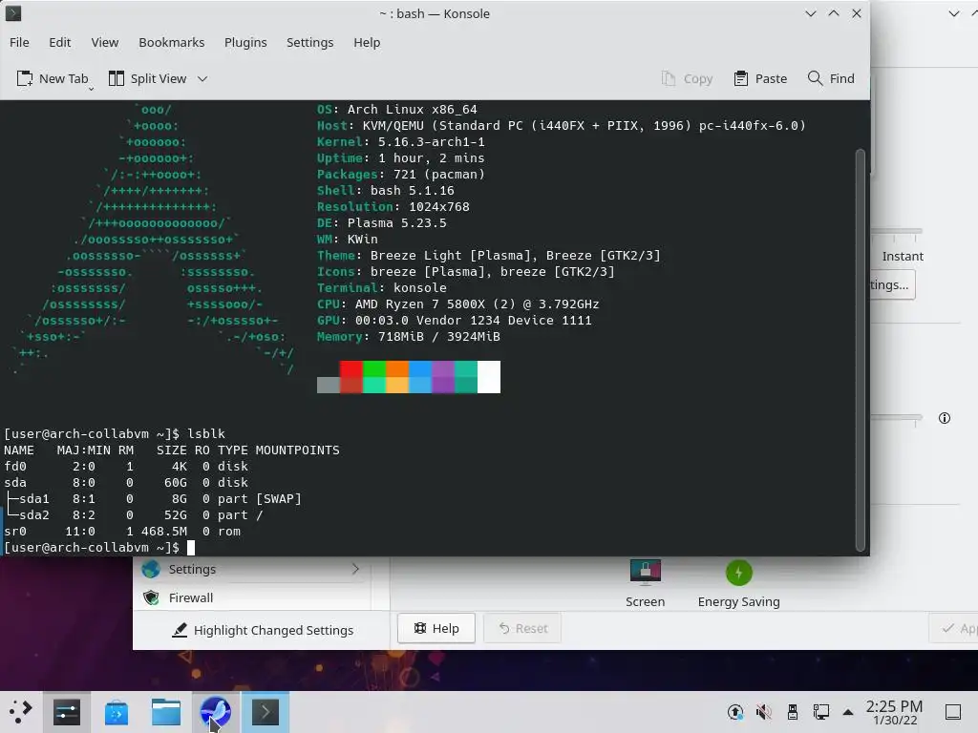
Task: Click the 'CPU: AMD Ryzen 7 5800X' line
Action: pos(457,304)
